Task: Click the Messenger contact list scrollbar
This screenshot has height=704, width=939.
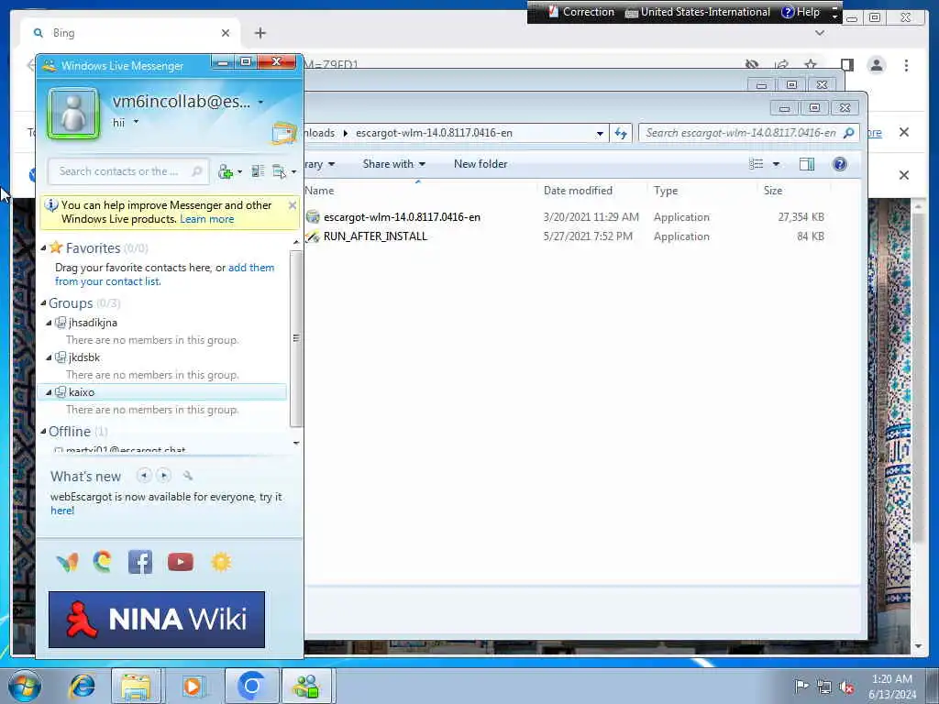Action: [296, 338]
